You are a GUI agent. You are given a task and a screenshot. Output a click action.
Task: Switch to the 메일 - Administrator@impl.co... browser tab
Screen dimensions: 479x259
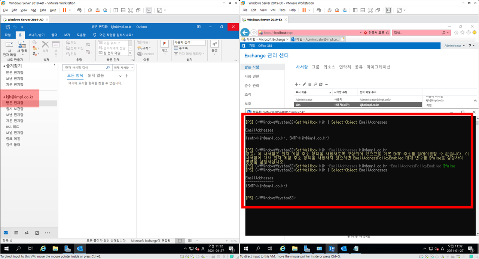[315, 39]
